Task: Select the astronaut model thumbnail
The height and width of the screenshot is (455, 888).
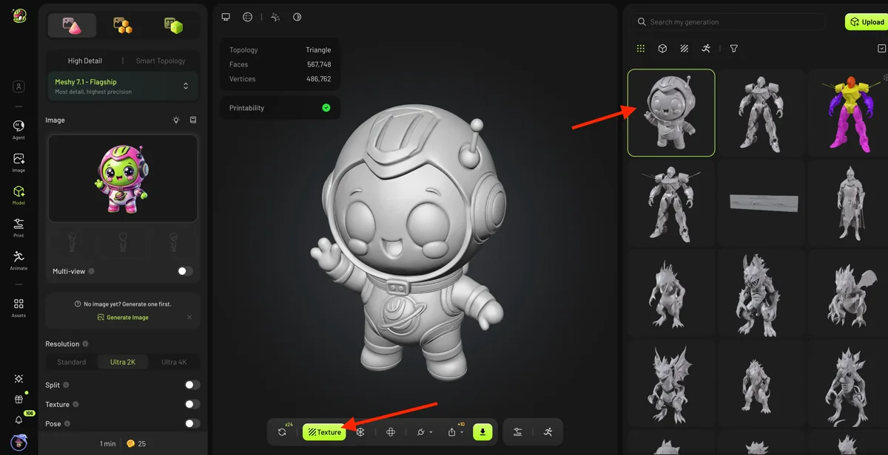Action: [x=671, y=113]
